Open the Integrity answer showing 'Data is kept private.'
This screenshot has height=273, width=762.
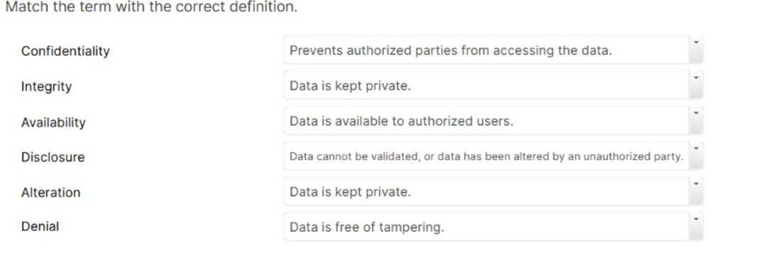tap(493, 85)
